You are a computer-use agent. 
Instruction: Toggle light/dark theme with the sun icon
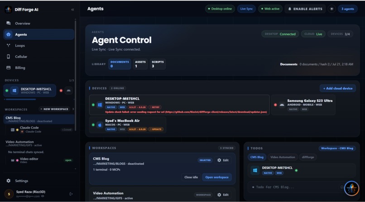tap(331, 9)
